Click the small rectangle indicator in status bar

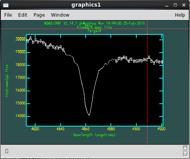coord(7,151)
